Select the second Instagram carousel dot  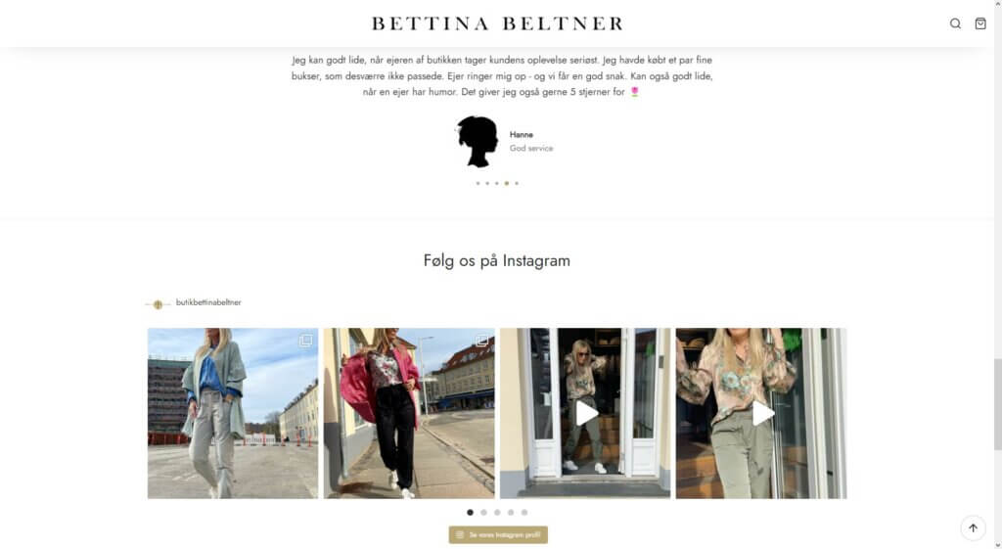coord(483,512)
